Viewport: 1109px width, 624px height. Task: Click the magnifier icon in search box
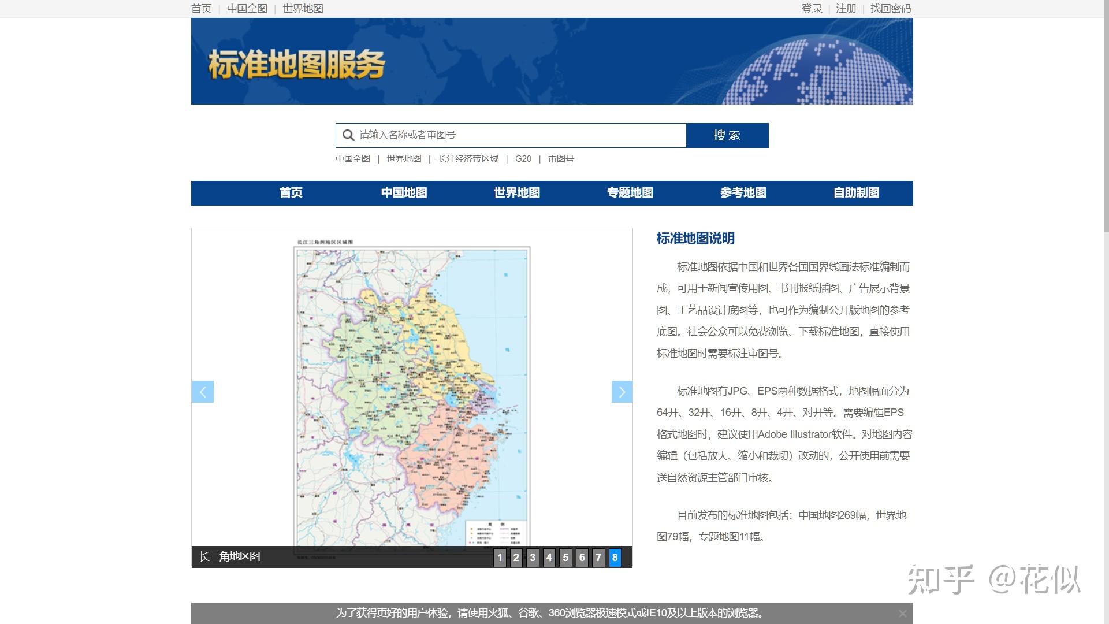pyautogui.click(x=348, y=135)
